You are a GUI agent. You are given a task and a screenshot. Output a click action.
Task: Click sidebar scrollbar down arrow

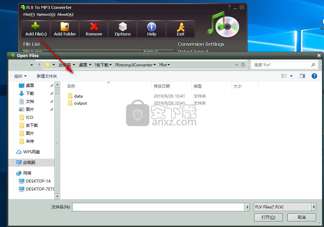[57, 196]
